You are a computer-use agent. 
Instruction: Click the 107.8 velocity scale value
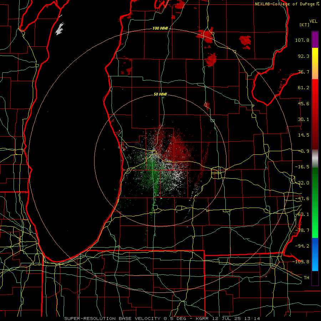click(x=302, y=40)
